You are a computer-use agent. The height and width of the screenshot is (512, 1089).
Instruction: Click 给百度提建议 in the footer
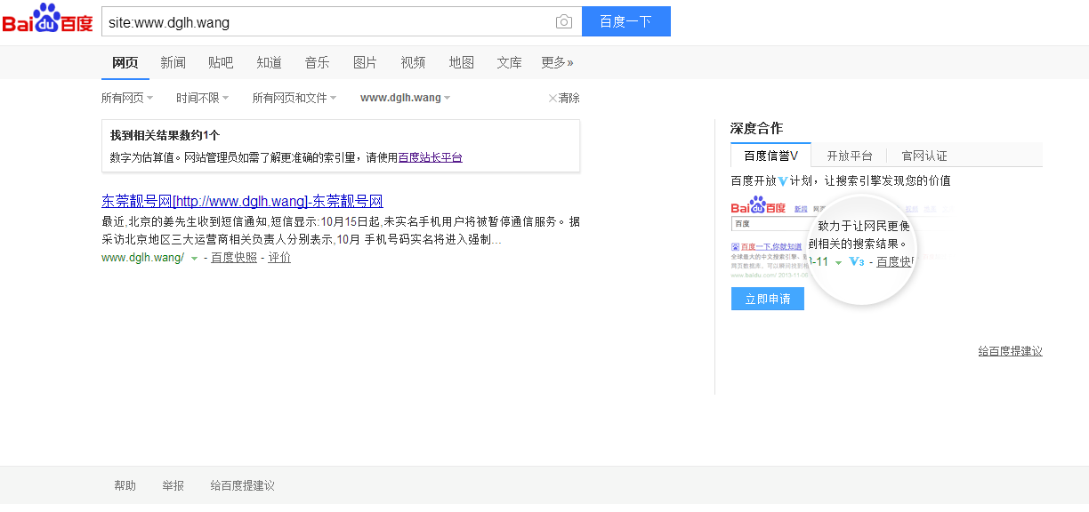[x=243, y=485]
